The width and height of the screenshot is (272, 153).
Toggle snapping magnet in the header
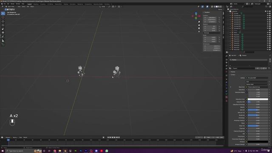[x=113, y=7]
